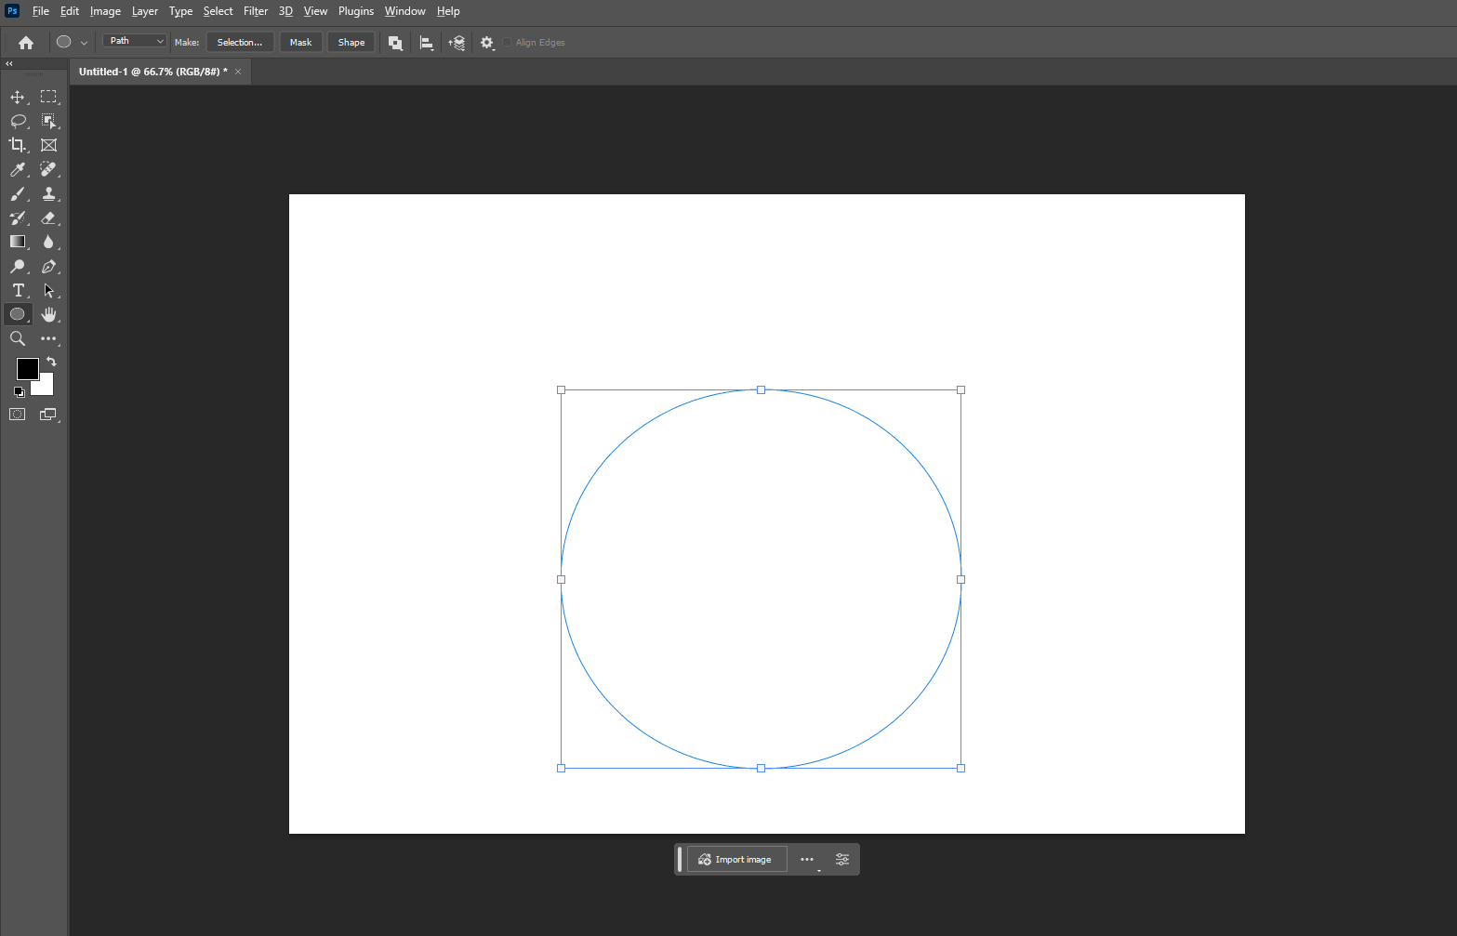
Task: Open the Path tool mode dropdown
Action: pyautogui.click(x=136, y=41)
